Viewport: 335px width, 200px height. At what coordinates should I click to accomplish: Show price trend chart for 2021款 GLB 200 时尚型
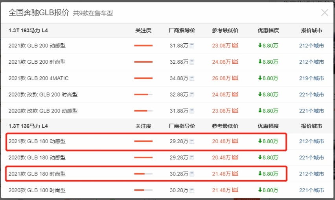tap(235, 61)
